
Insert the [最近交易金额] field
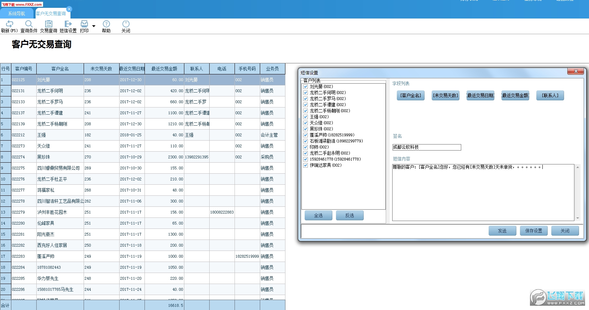point(515,95)
